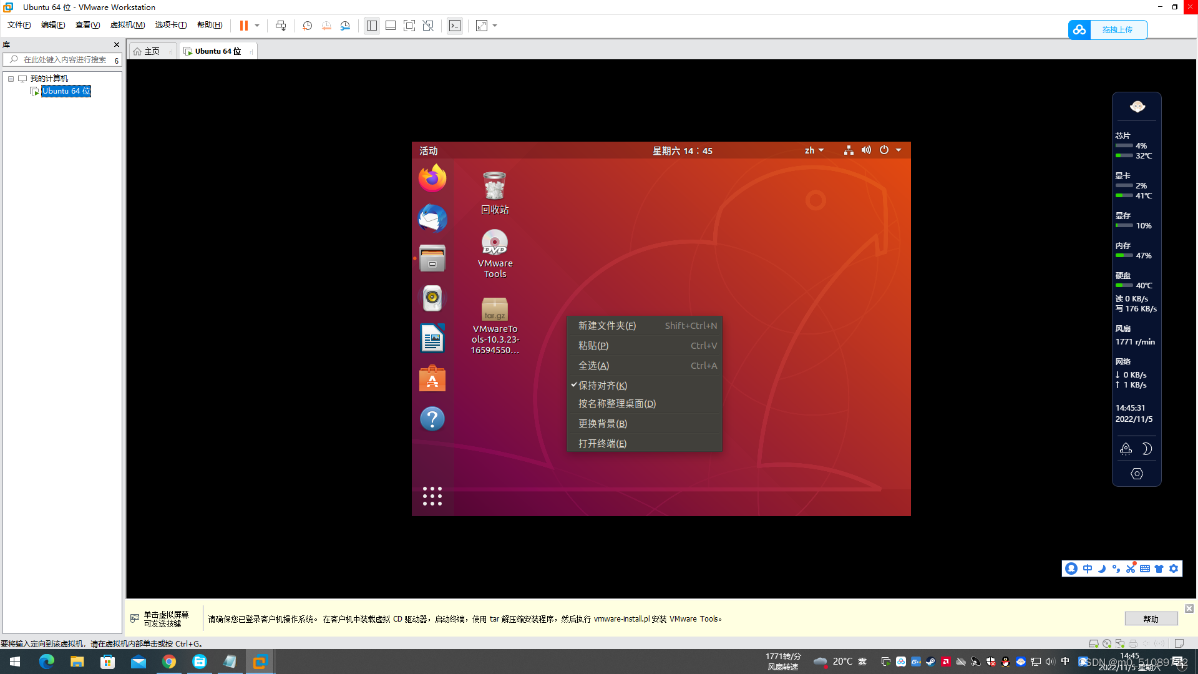Collapse the My Computer tree node
The width and height of the screenshot is (1198, 674).
11,79
